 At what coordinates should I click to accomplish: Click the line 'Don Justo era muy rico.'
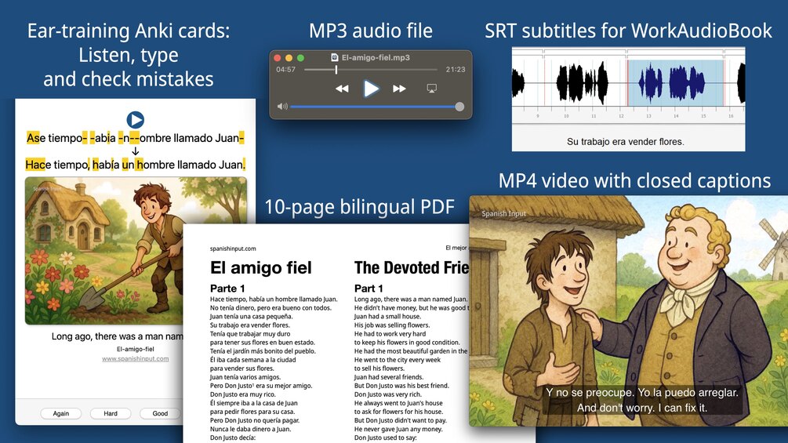244,394
